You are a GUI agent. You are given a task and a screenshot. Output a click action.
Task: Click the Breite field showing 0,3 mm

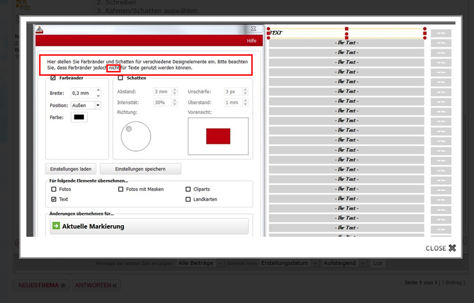tap(83, 93)
